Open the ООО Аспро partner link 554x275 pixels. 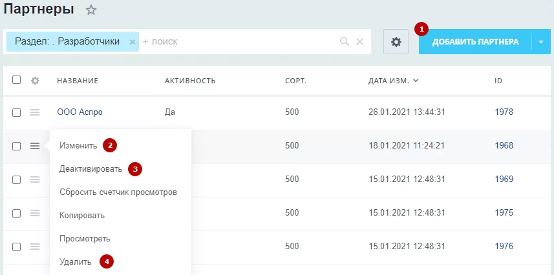(x=80, y=112)
